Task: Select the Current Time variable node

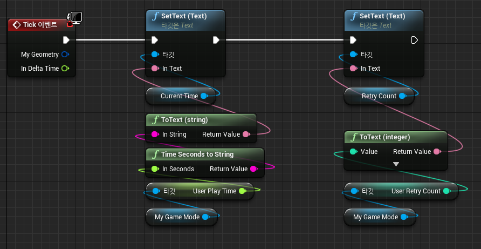Action: pos(181,96)
